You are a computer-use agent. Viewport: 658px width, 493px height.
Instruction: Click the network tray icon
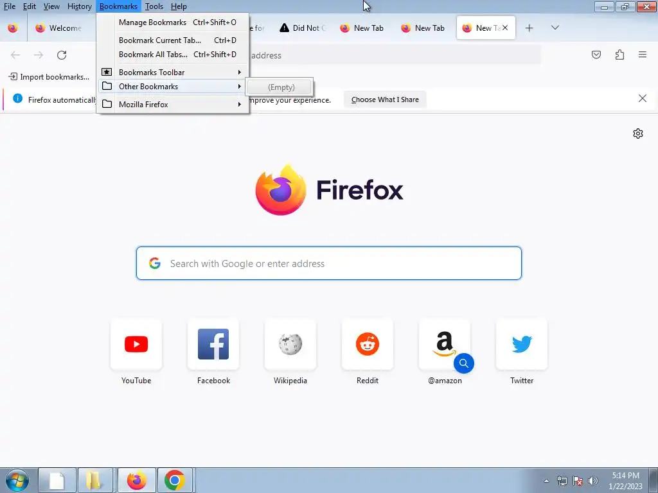click(562, 481)
